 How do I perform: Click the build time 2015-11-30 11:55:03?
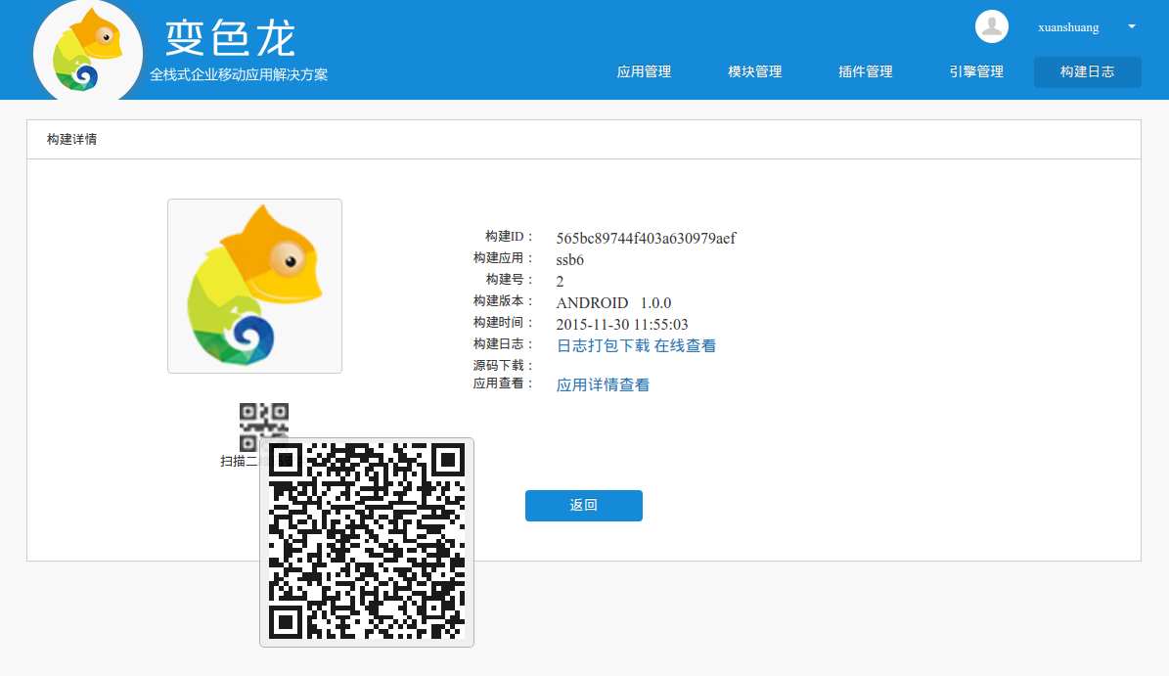coord(622,325)
